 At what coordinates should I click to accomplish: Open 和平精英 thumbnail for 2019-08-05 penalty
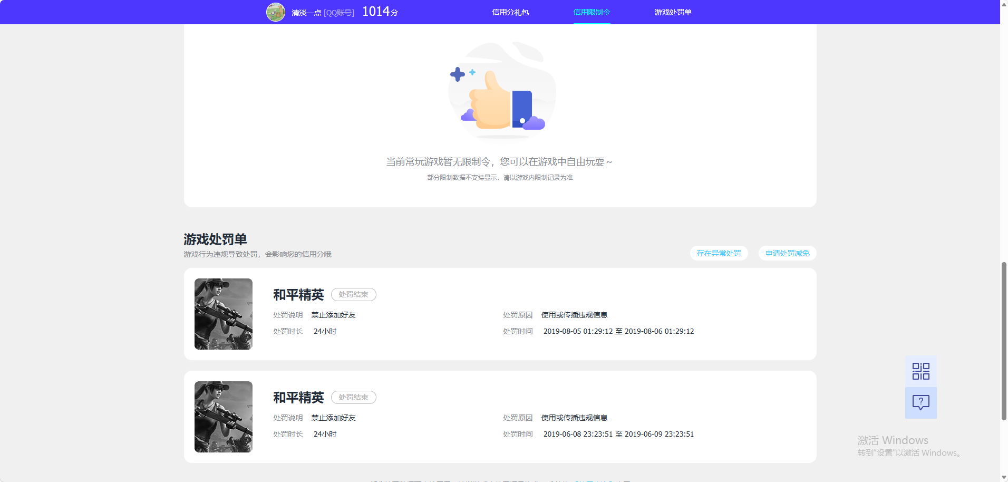pos(224,314)
